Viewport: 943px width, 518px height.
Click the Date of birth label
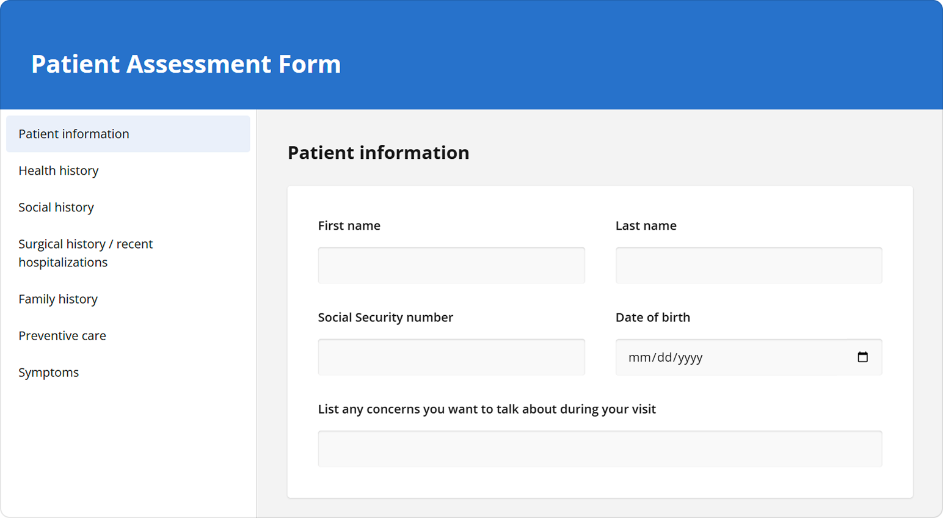click(x=653, y=317)
